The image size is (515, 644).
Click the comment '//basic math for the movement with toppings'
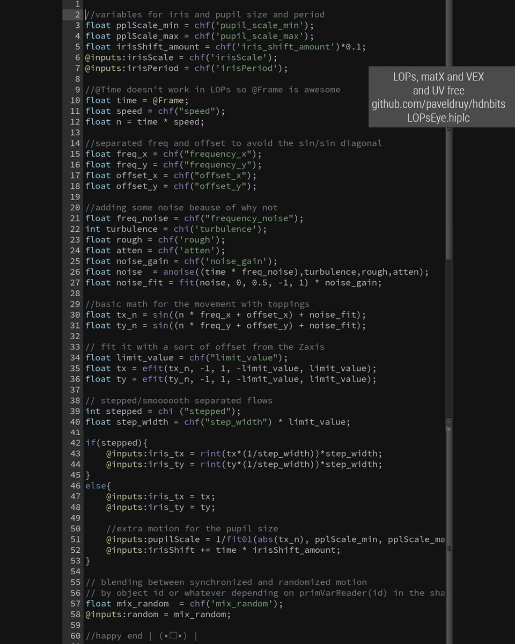point(197,304)
